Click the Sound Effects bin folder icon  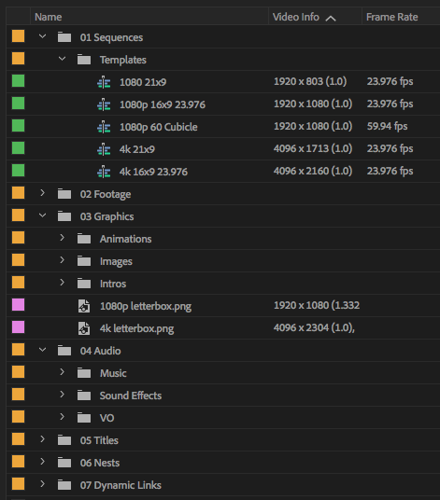(84, 396)
